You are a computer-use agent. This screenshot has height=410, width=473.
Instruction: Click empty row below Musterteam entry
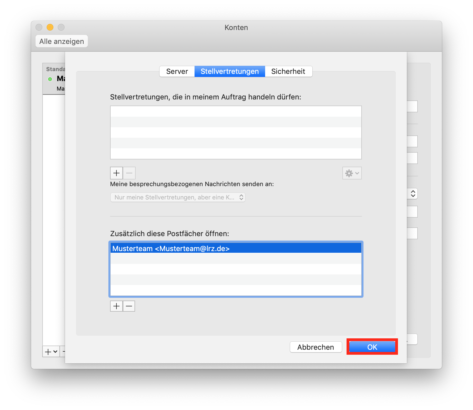pos(236,259)
